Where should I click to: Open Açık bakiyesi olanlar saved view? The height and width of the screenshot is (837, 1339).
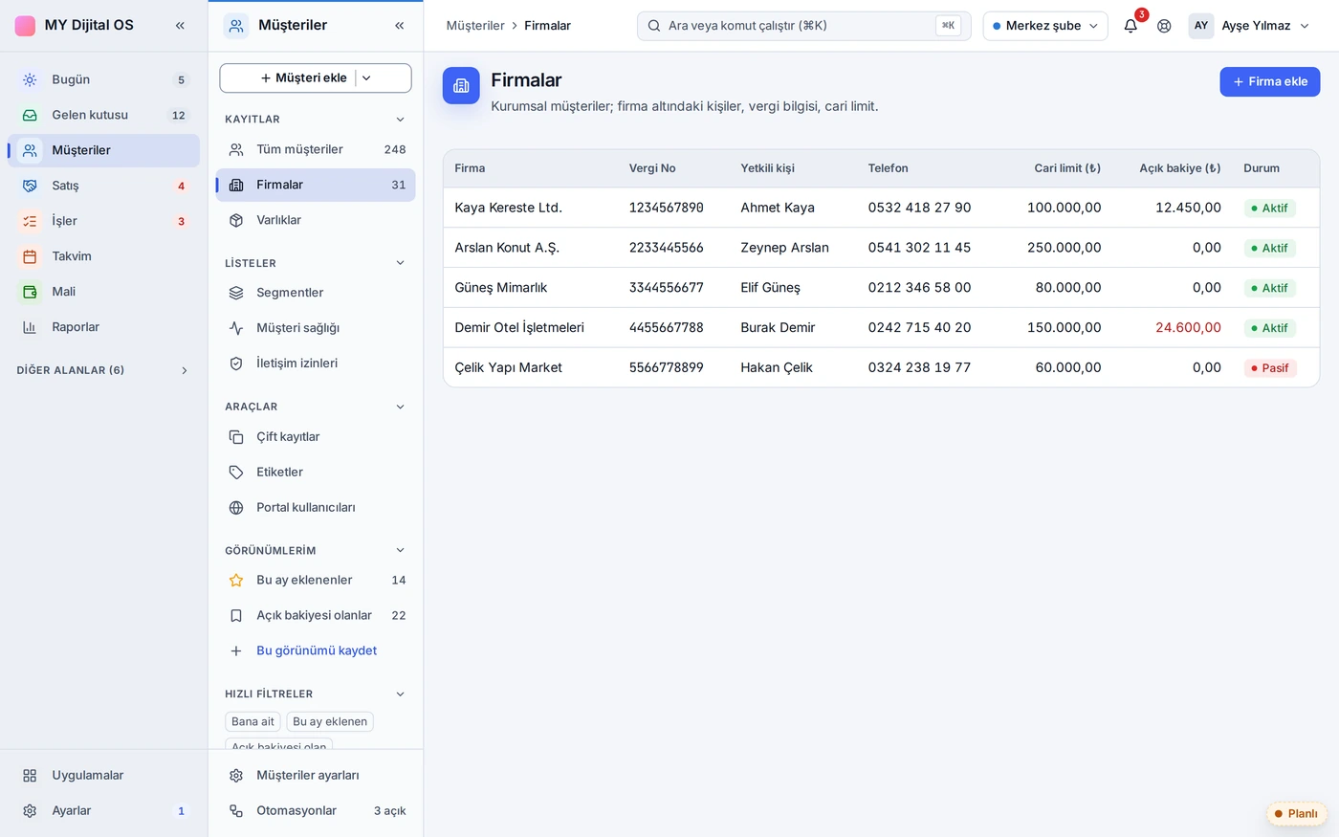[316, 616]
